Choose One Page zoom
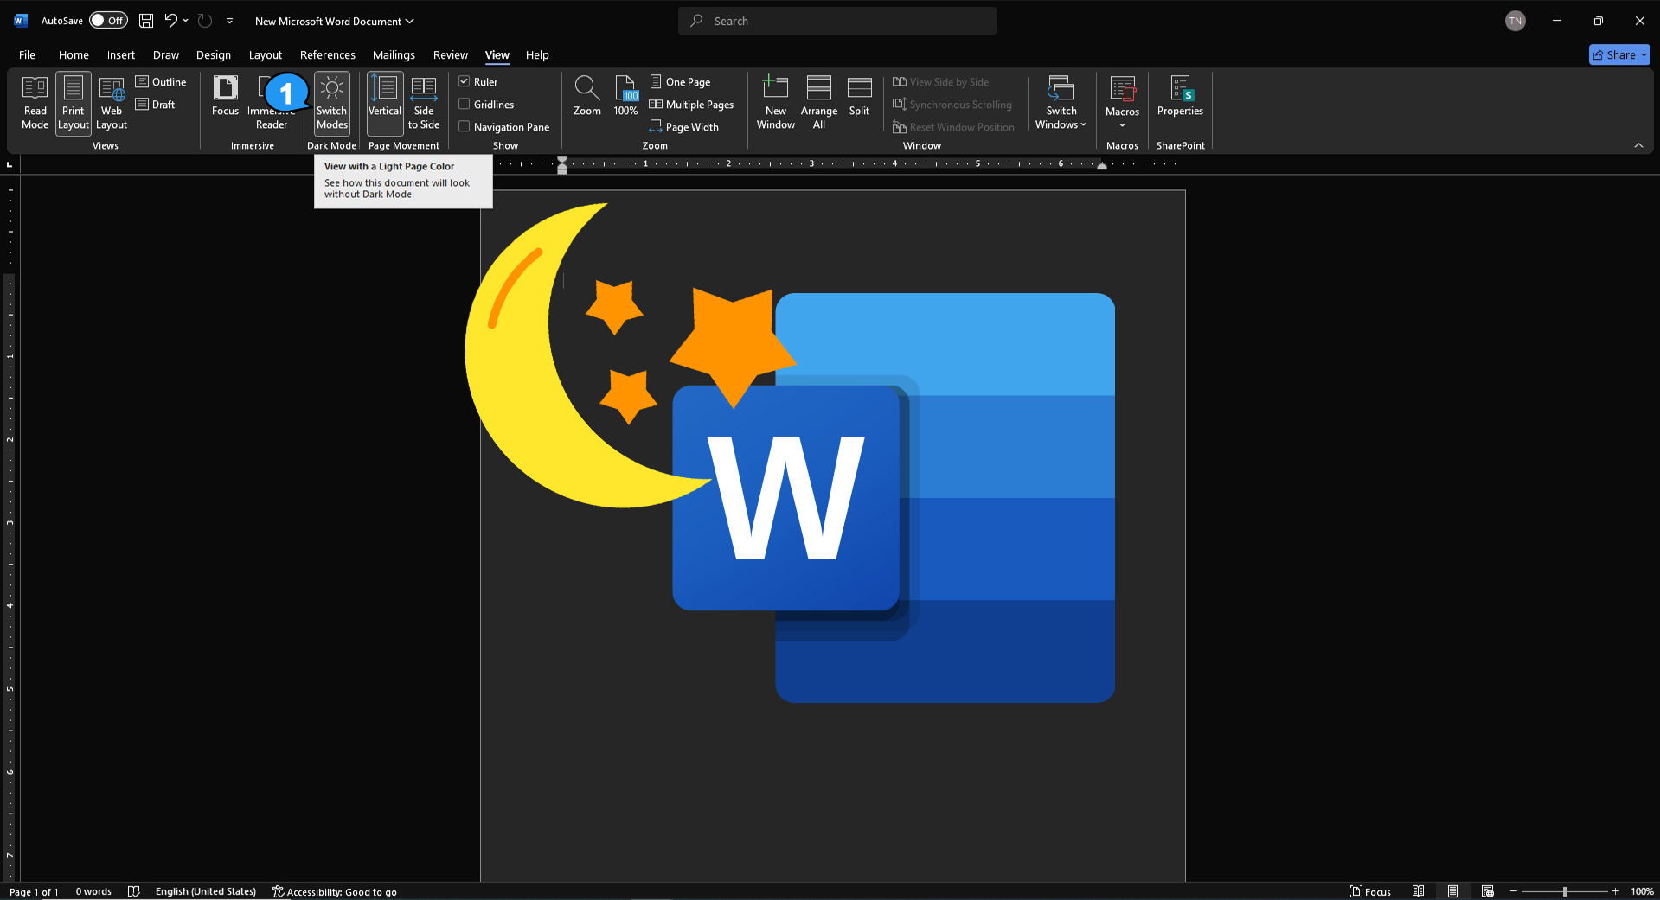Image resolution: width=1660 pixels, height=900 pixels. click(681, 82)
